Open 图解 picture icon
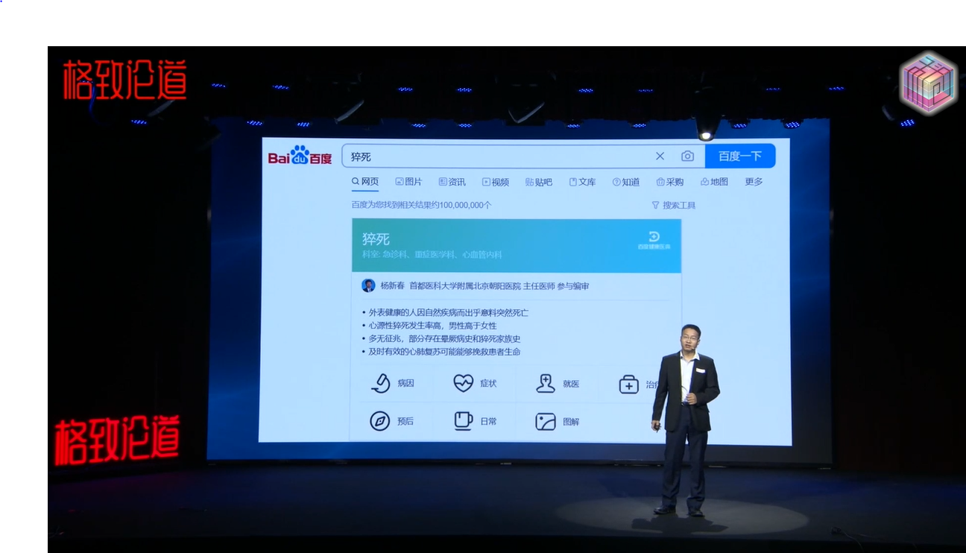Viewport: 966px width, 553px height. coord(546,422)
